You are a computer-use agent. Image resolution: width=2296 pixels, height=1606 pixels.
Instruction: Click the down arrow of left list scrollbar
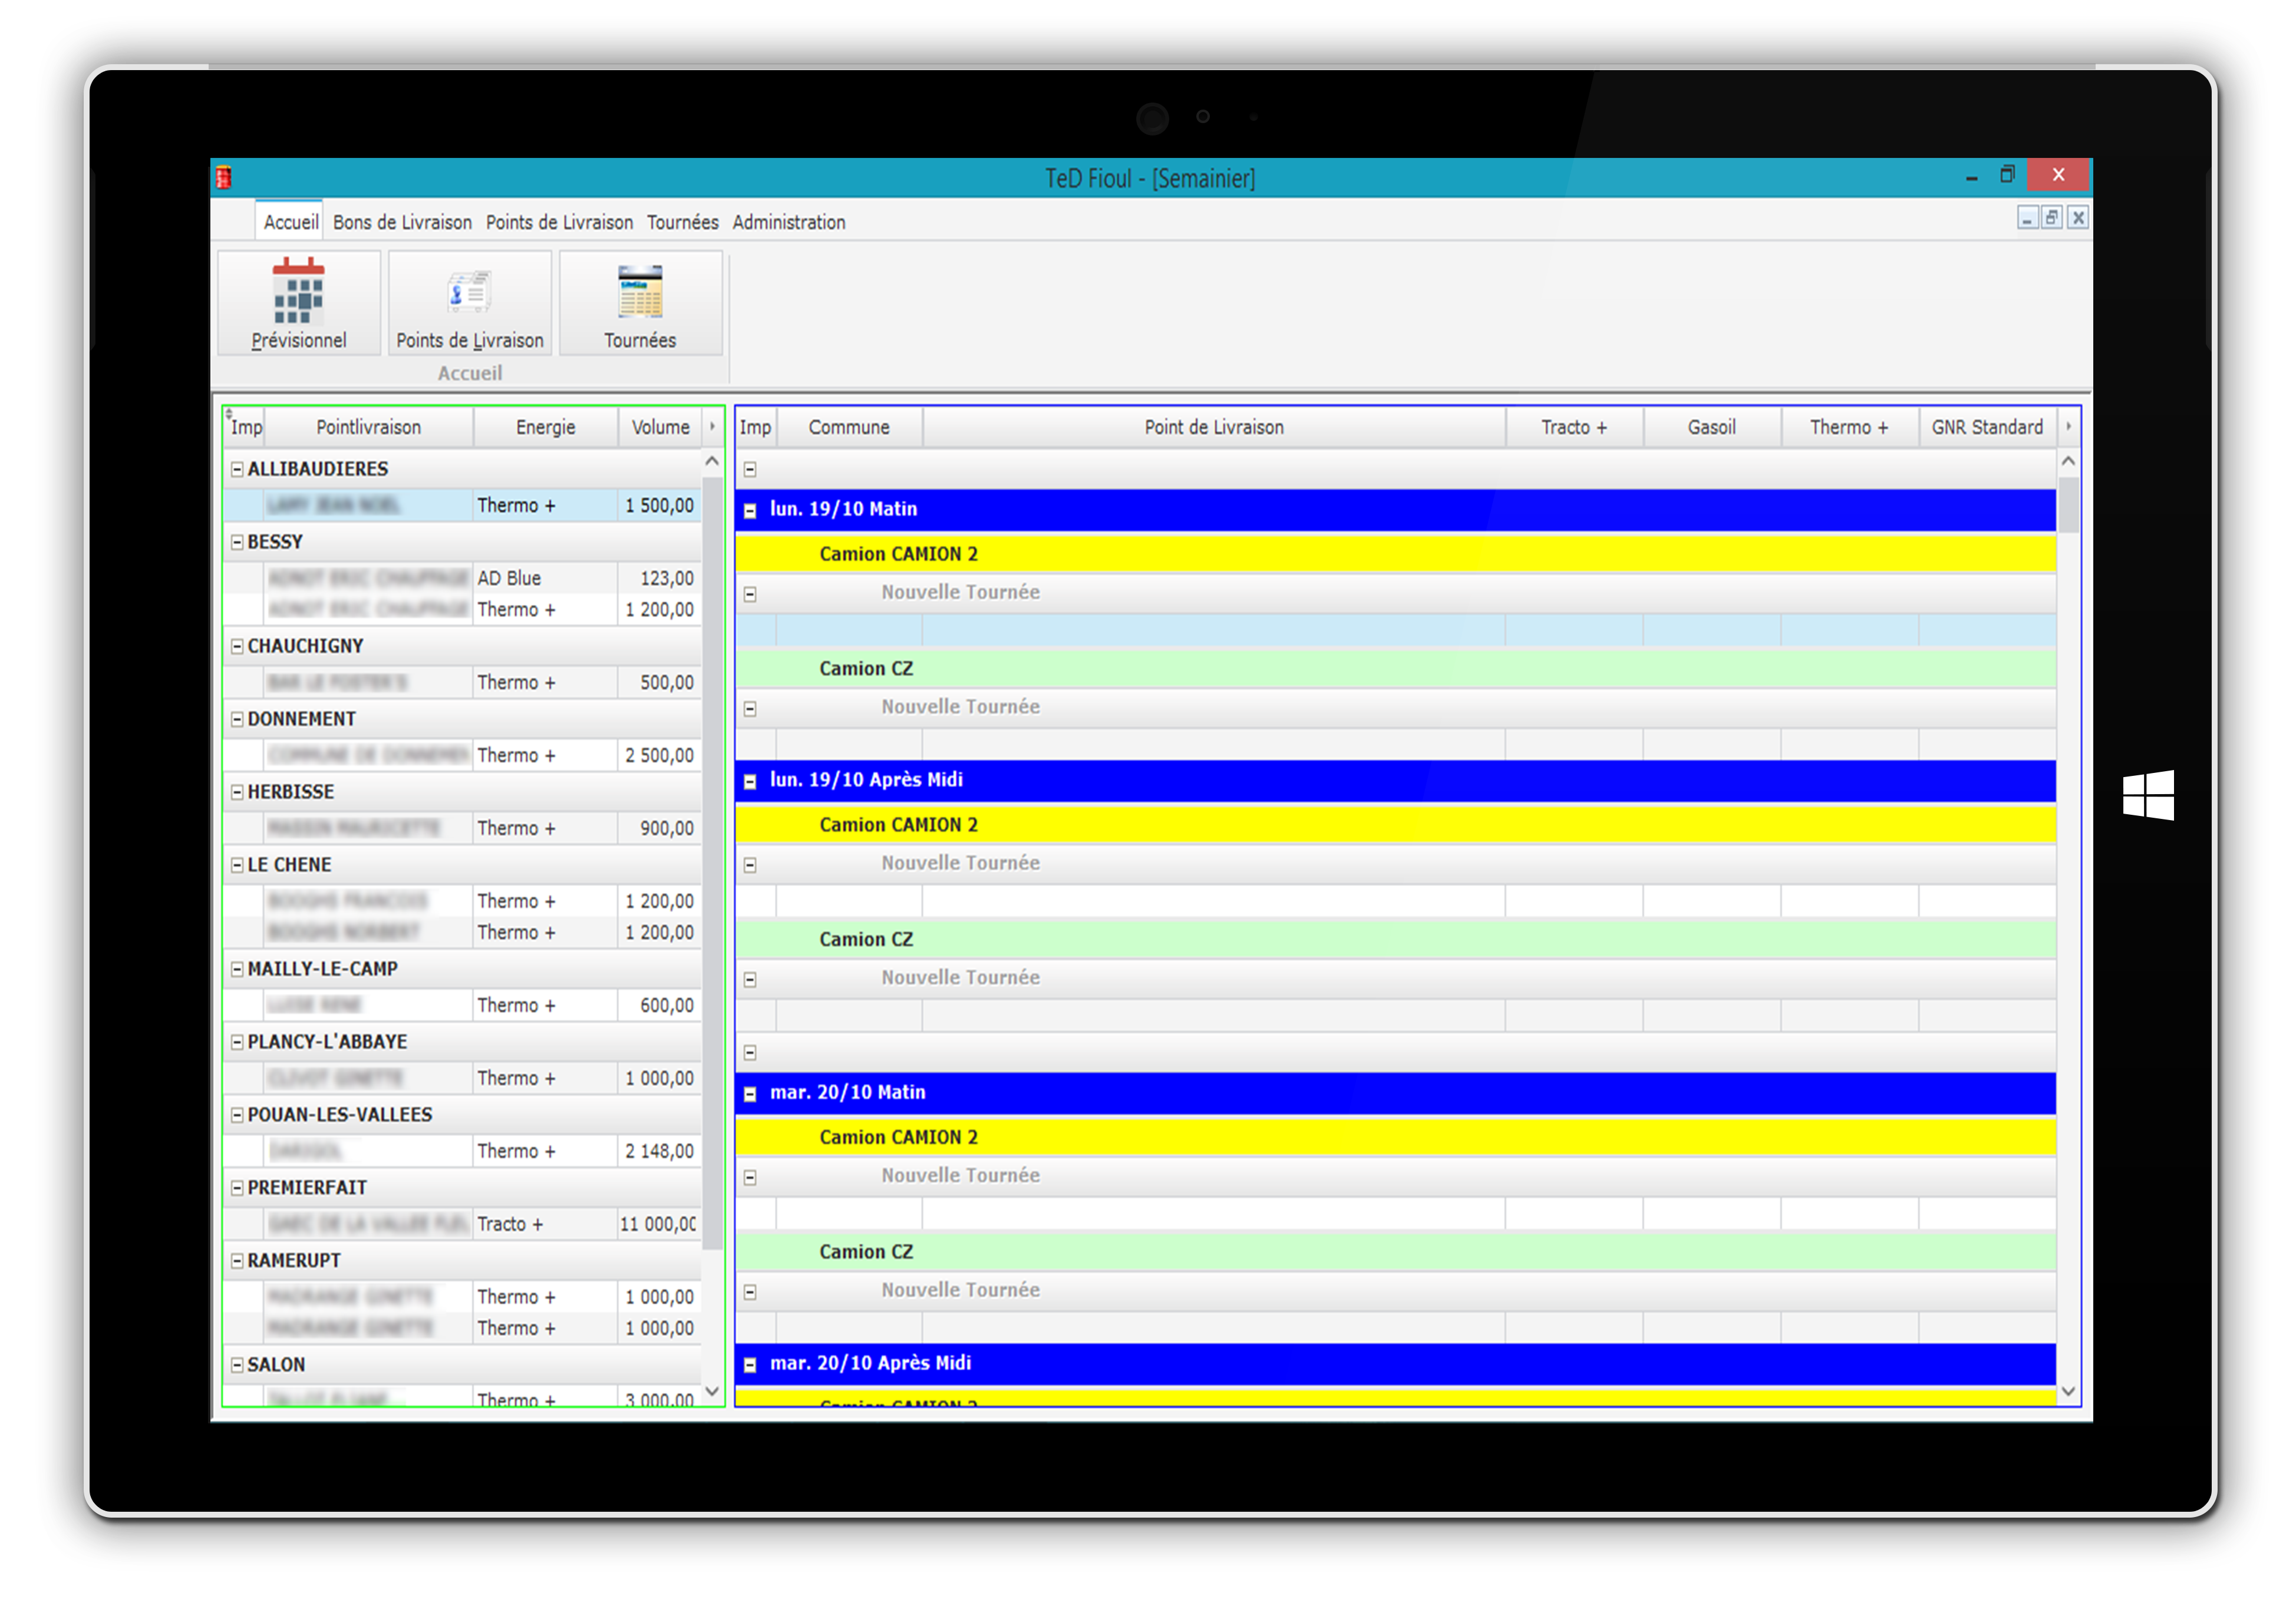tap(712, 1390)
